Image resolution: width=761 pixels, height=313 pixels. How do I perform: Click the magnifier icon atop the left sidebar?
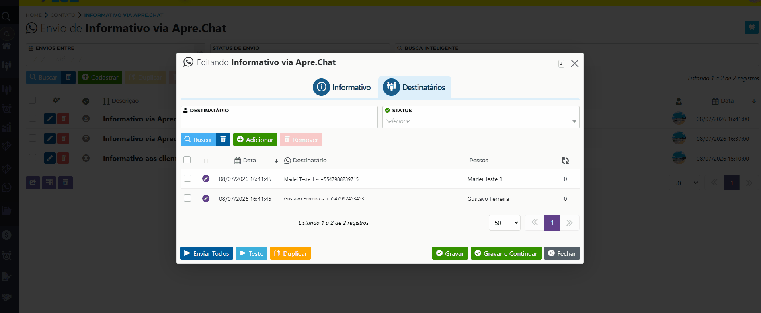click(6, 16)
